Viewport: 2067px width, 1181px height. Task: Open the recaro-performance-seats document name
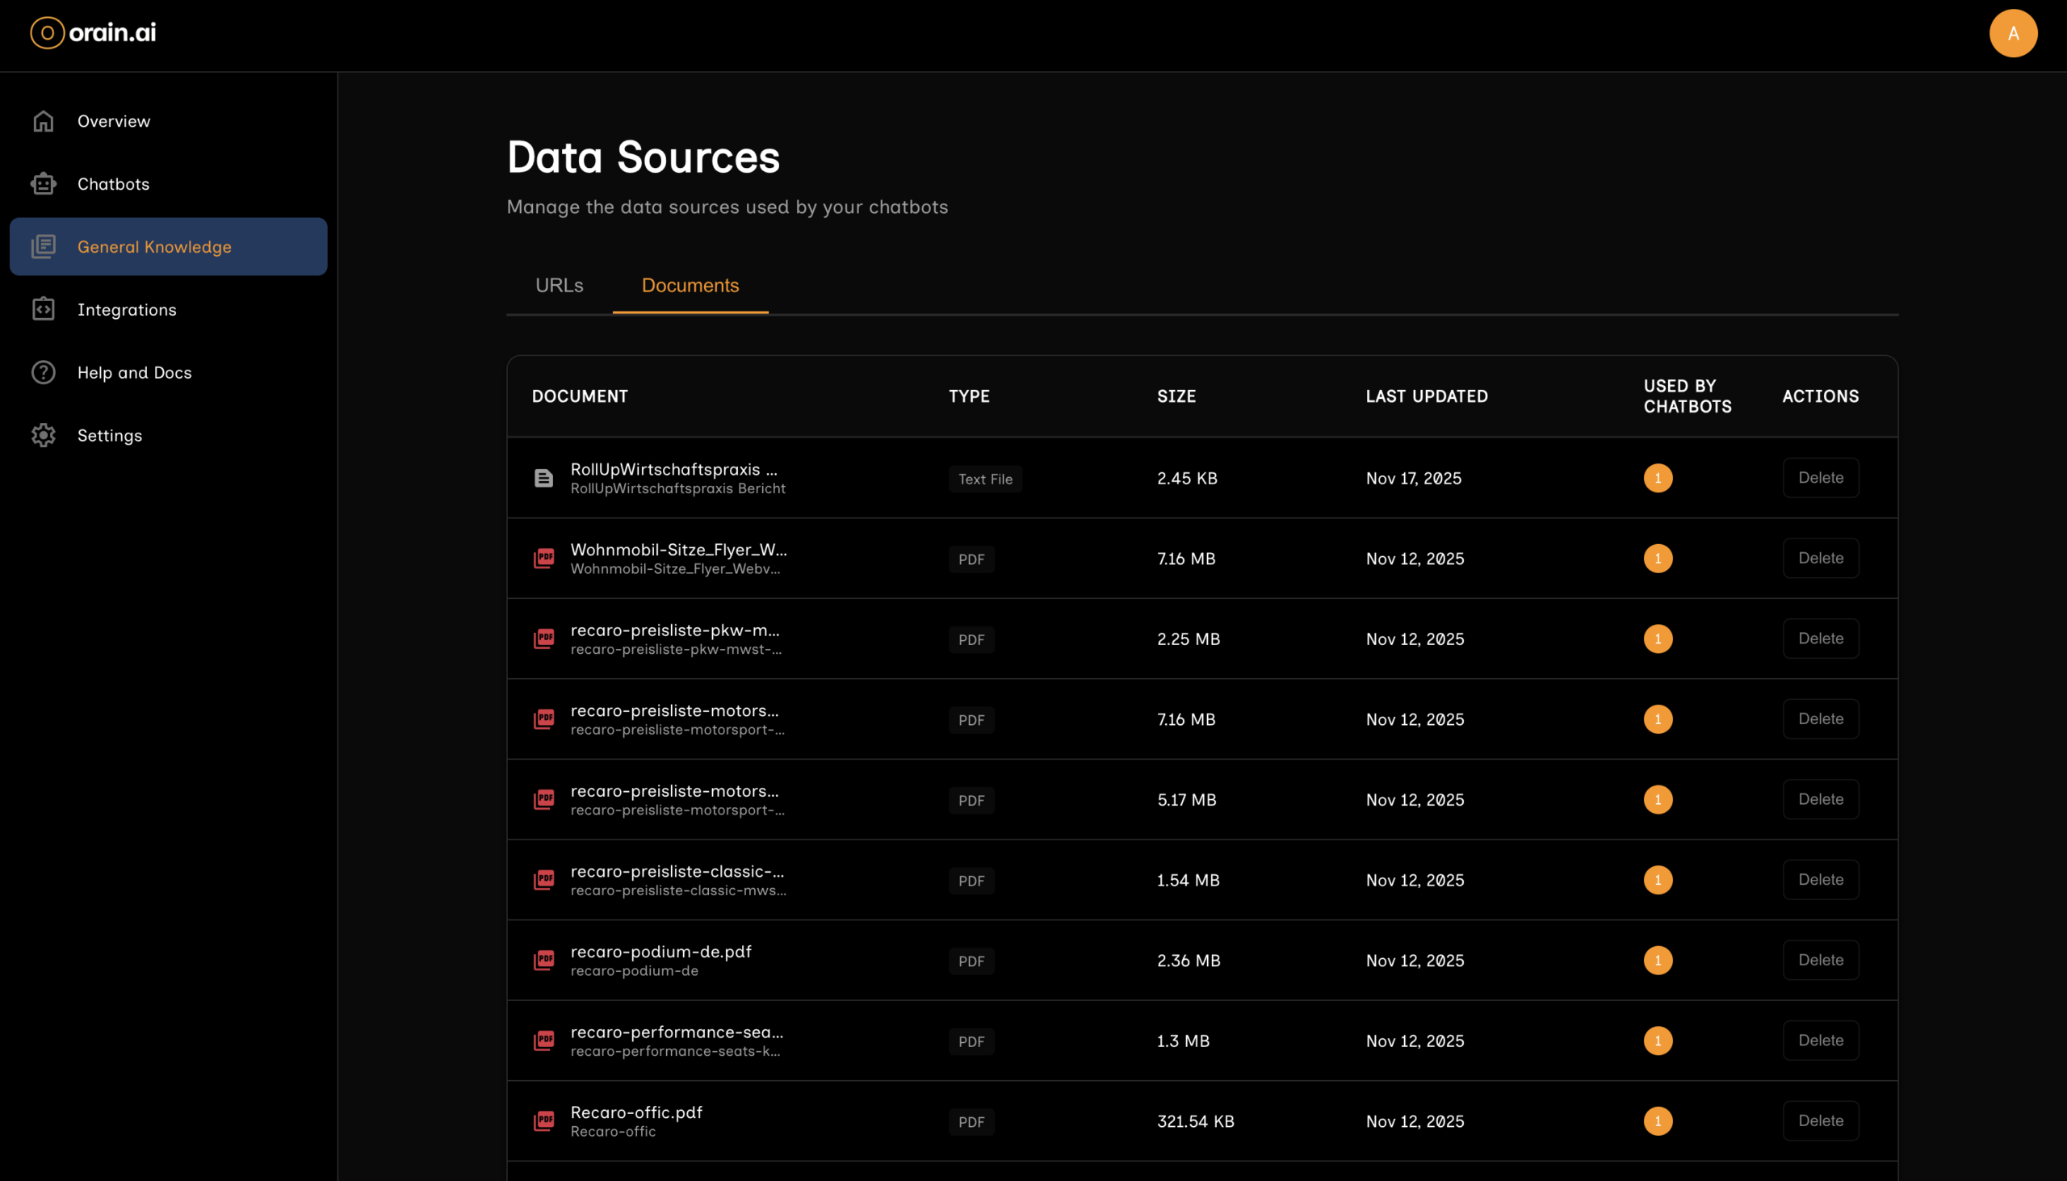pyautogui.click(x=676, y=1032)
